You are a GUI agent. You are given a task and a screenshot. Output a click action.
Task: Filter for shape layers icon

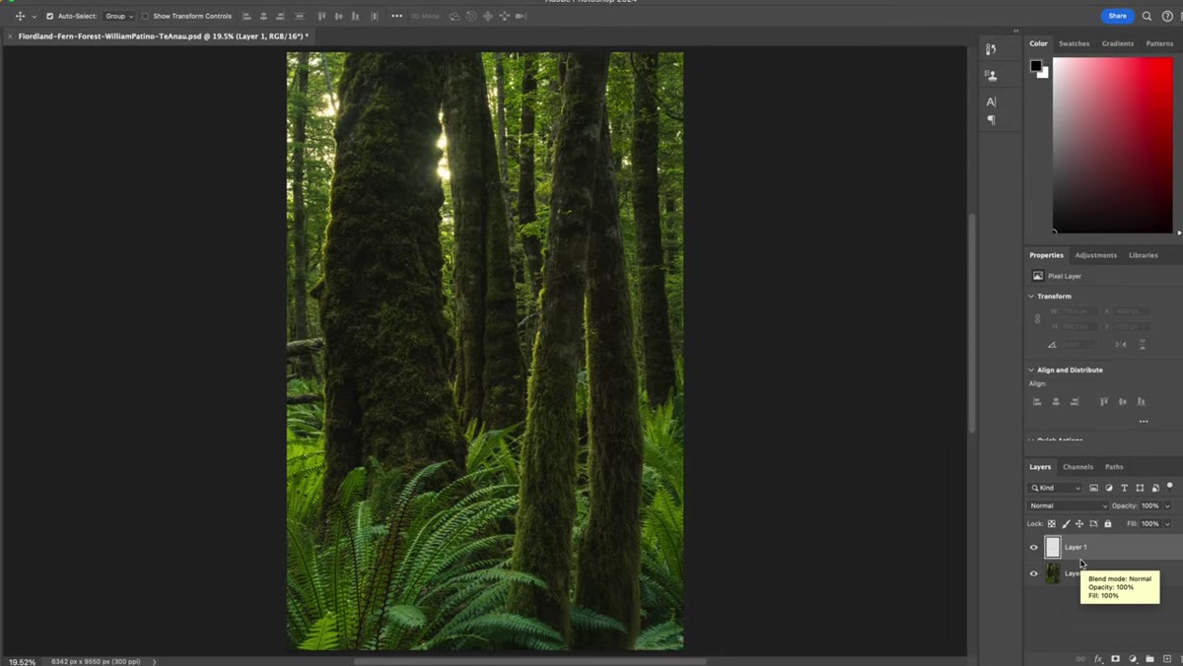point(1140,488)
